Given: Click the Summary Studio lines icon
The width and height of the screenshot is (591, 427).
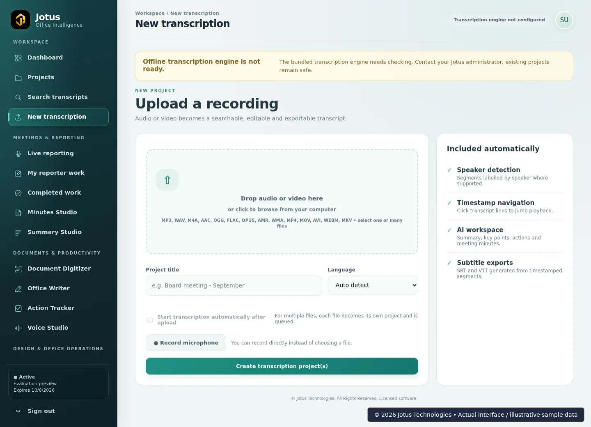Looking at the screenshot, I should pos(18,233).
